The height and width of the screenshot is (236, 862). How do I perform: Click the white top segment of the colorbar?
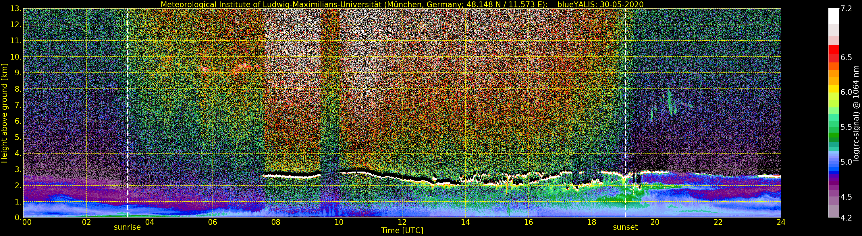[x=833, y=16]
